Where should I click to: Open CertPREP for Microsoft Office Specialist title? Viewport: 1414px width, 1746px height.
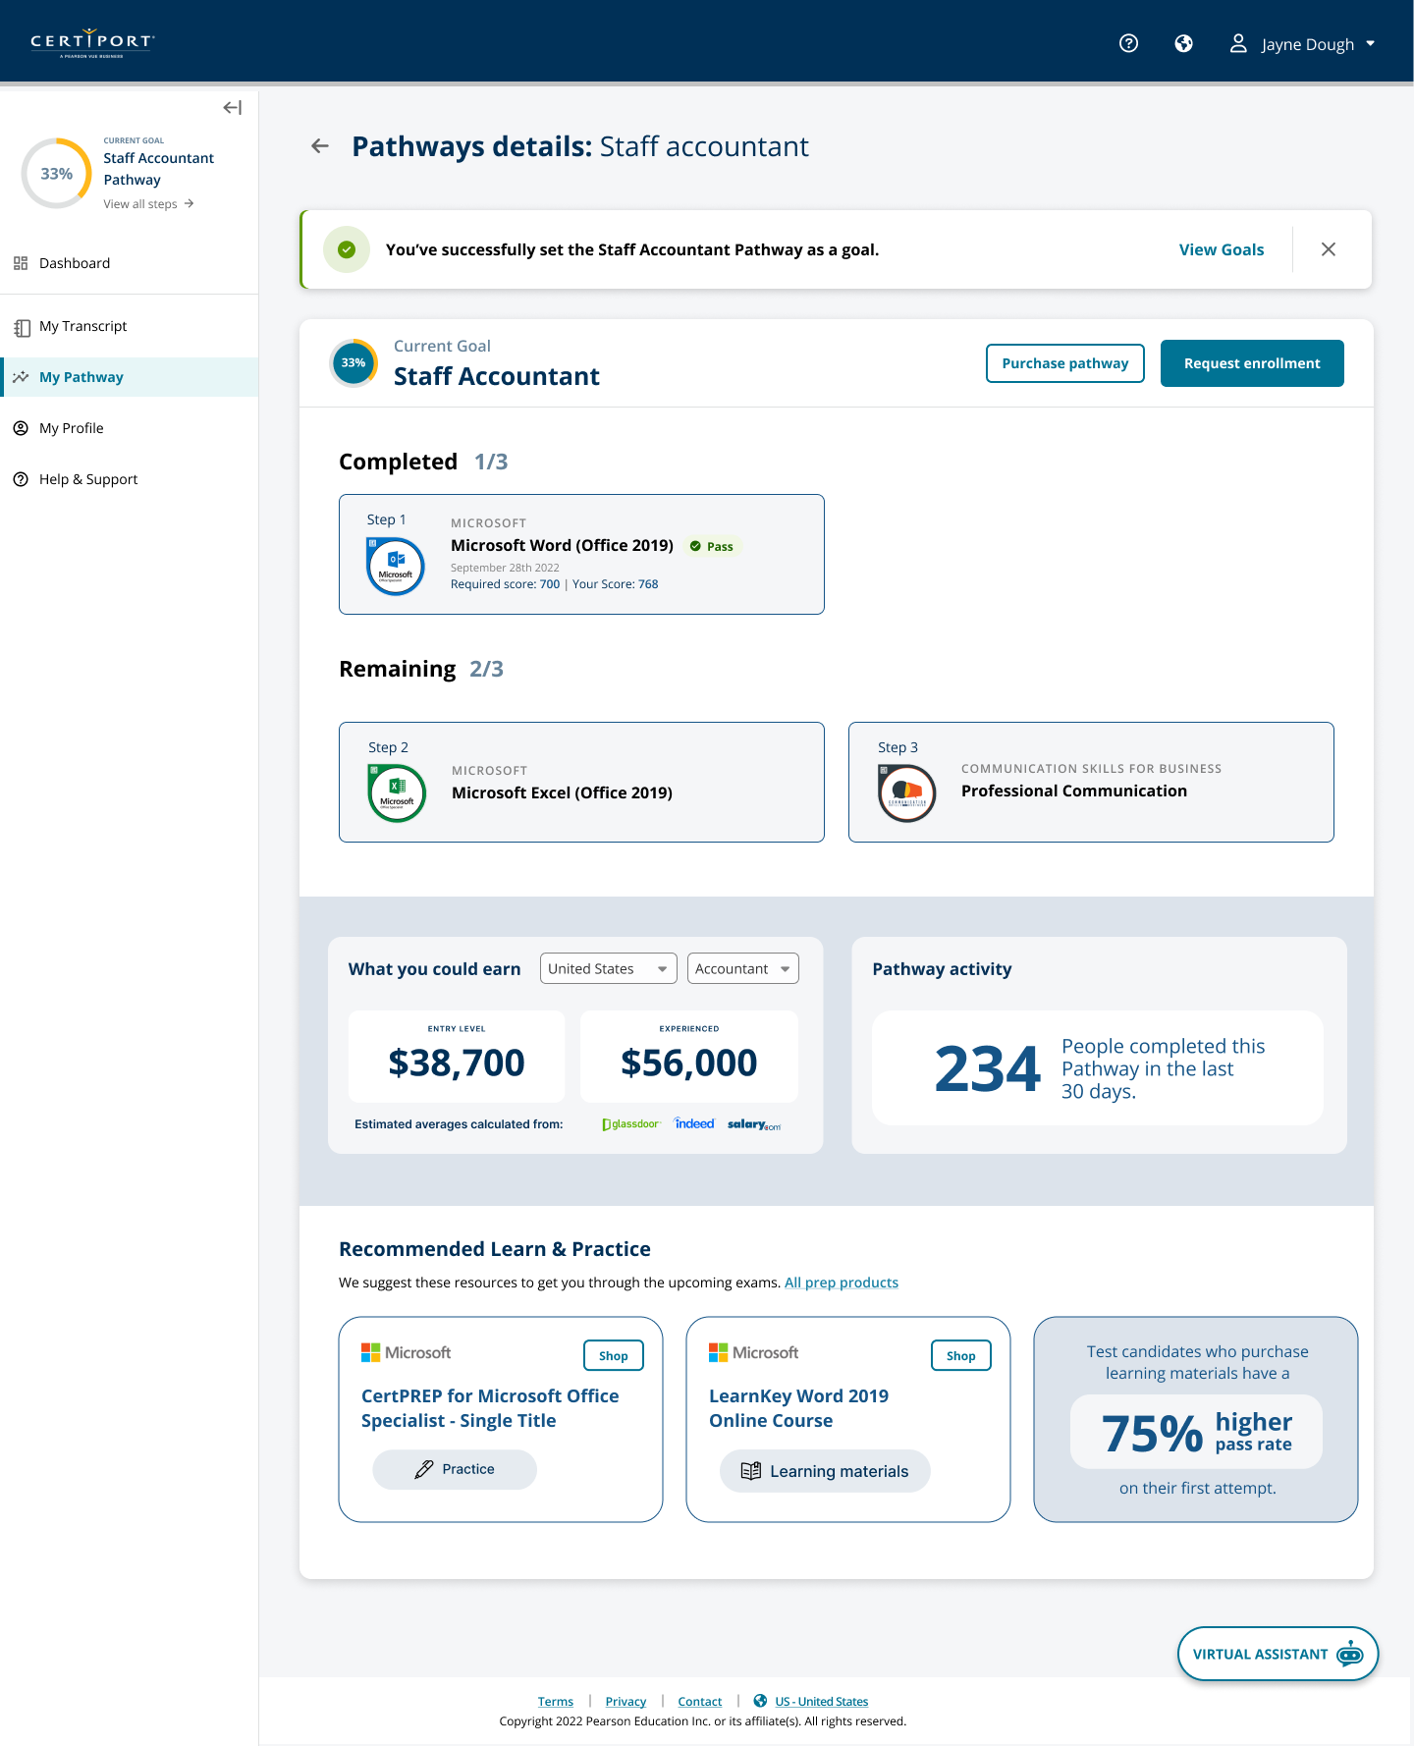[x=490, y=1408]
